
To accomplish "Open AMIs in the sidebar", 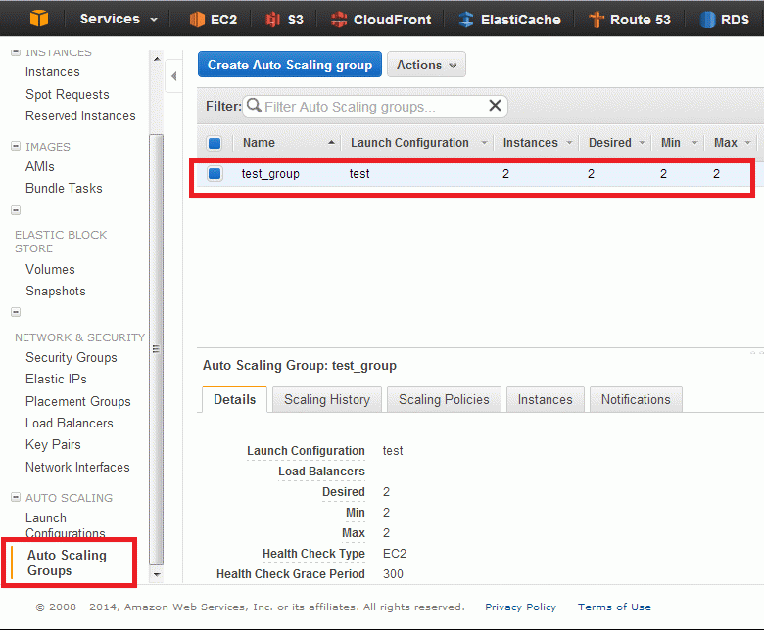I will click(40, 166).
